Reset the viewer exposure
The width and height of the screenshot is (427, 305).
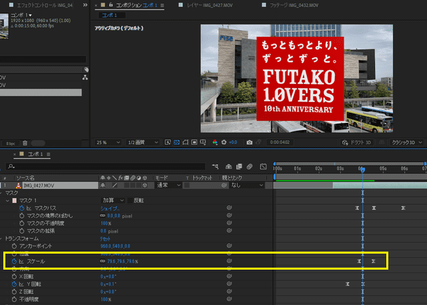224,142
